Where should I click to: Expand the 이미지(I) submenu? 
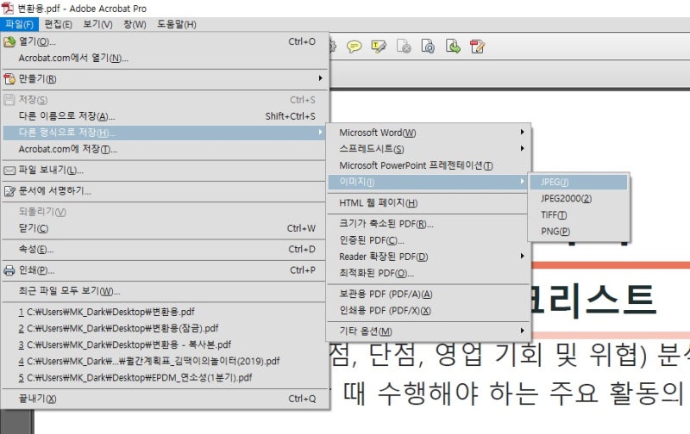click(428, 182)
